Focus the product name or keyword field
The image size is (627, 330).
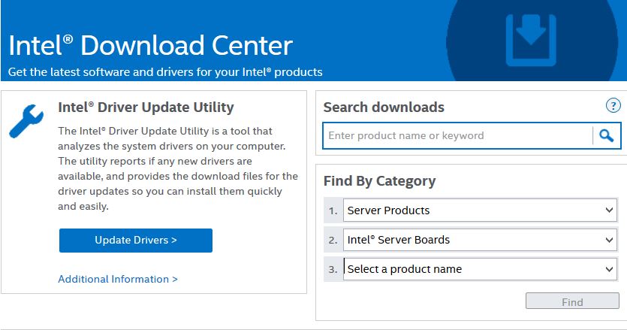(457, 136)
